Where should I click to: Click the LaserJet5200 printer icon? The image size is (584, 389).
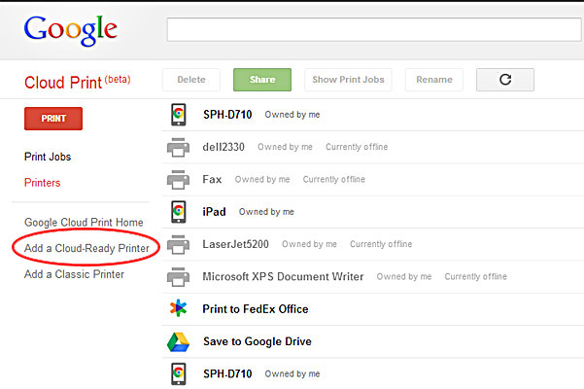tap(178, 244)
